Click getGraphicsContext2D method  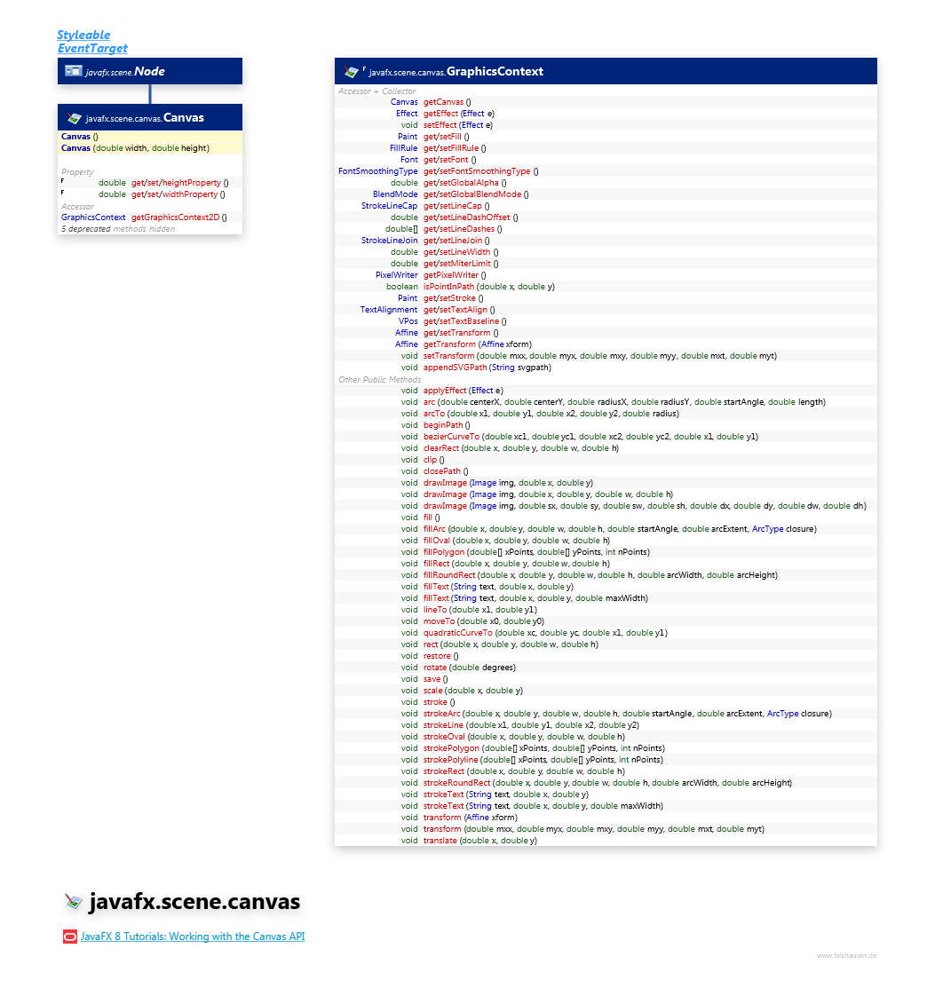(x=178, y=217)
